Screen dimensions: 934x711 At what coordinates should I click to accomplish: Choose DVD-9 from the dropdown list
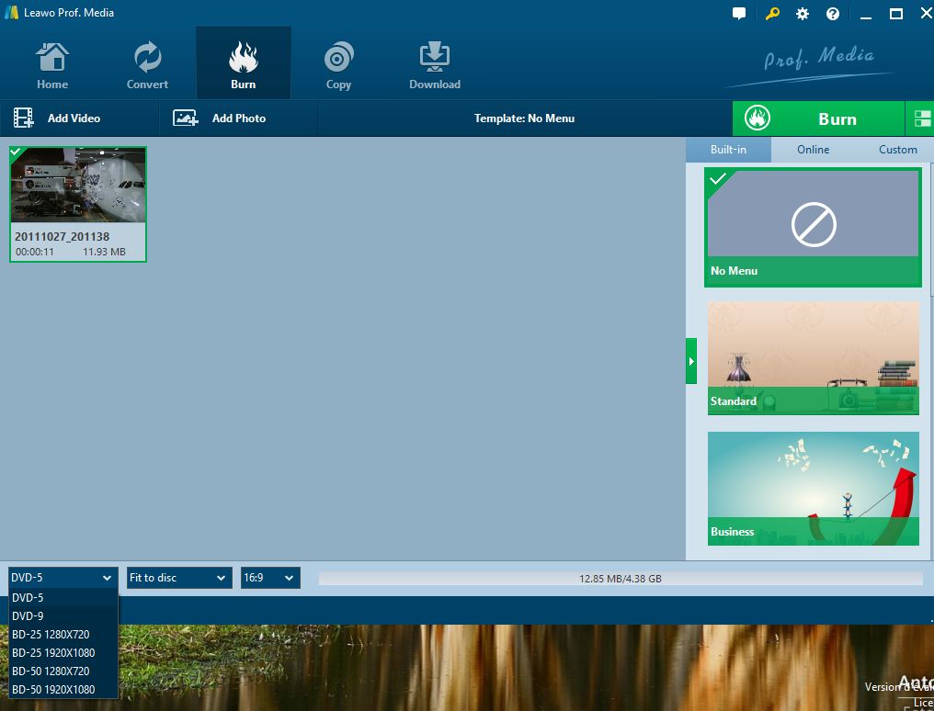point(63,615)
